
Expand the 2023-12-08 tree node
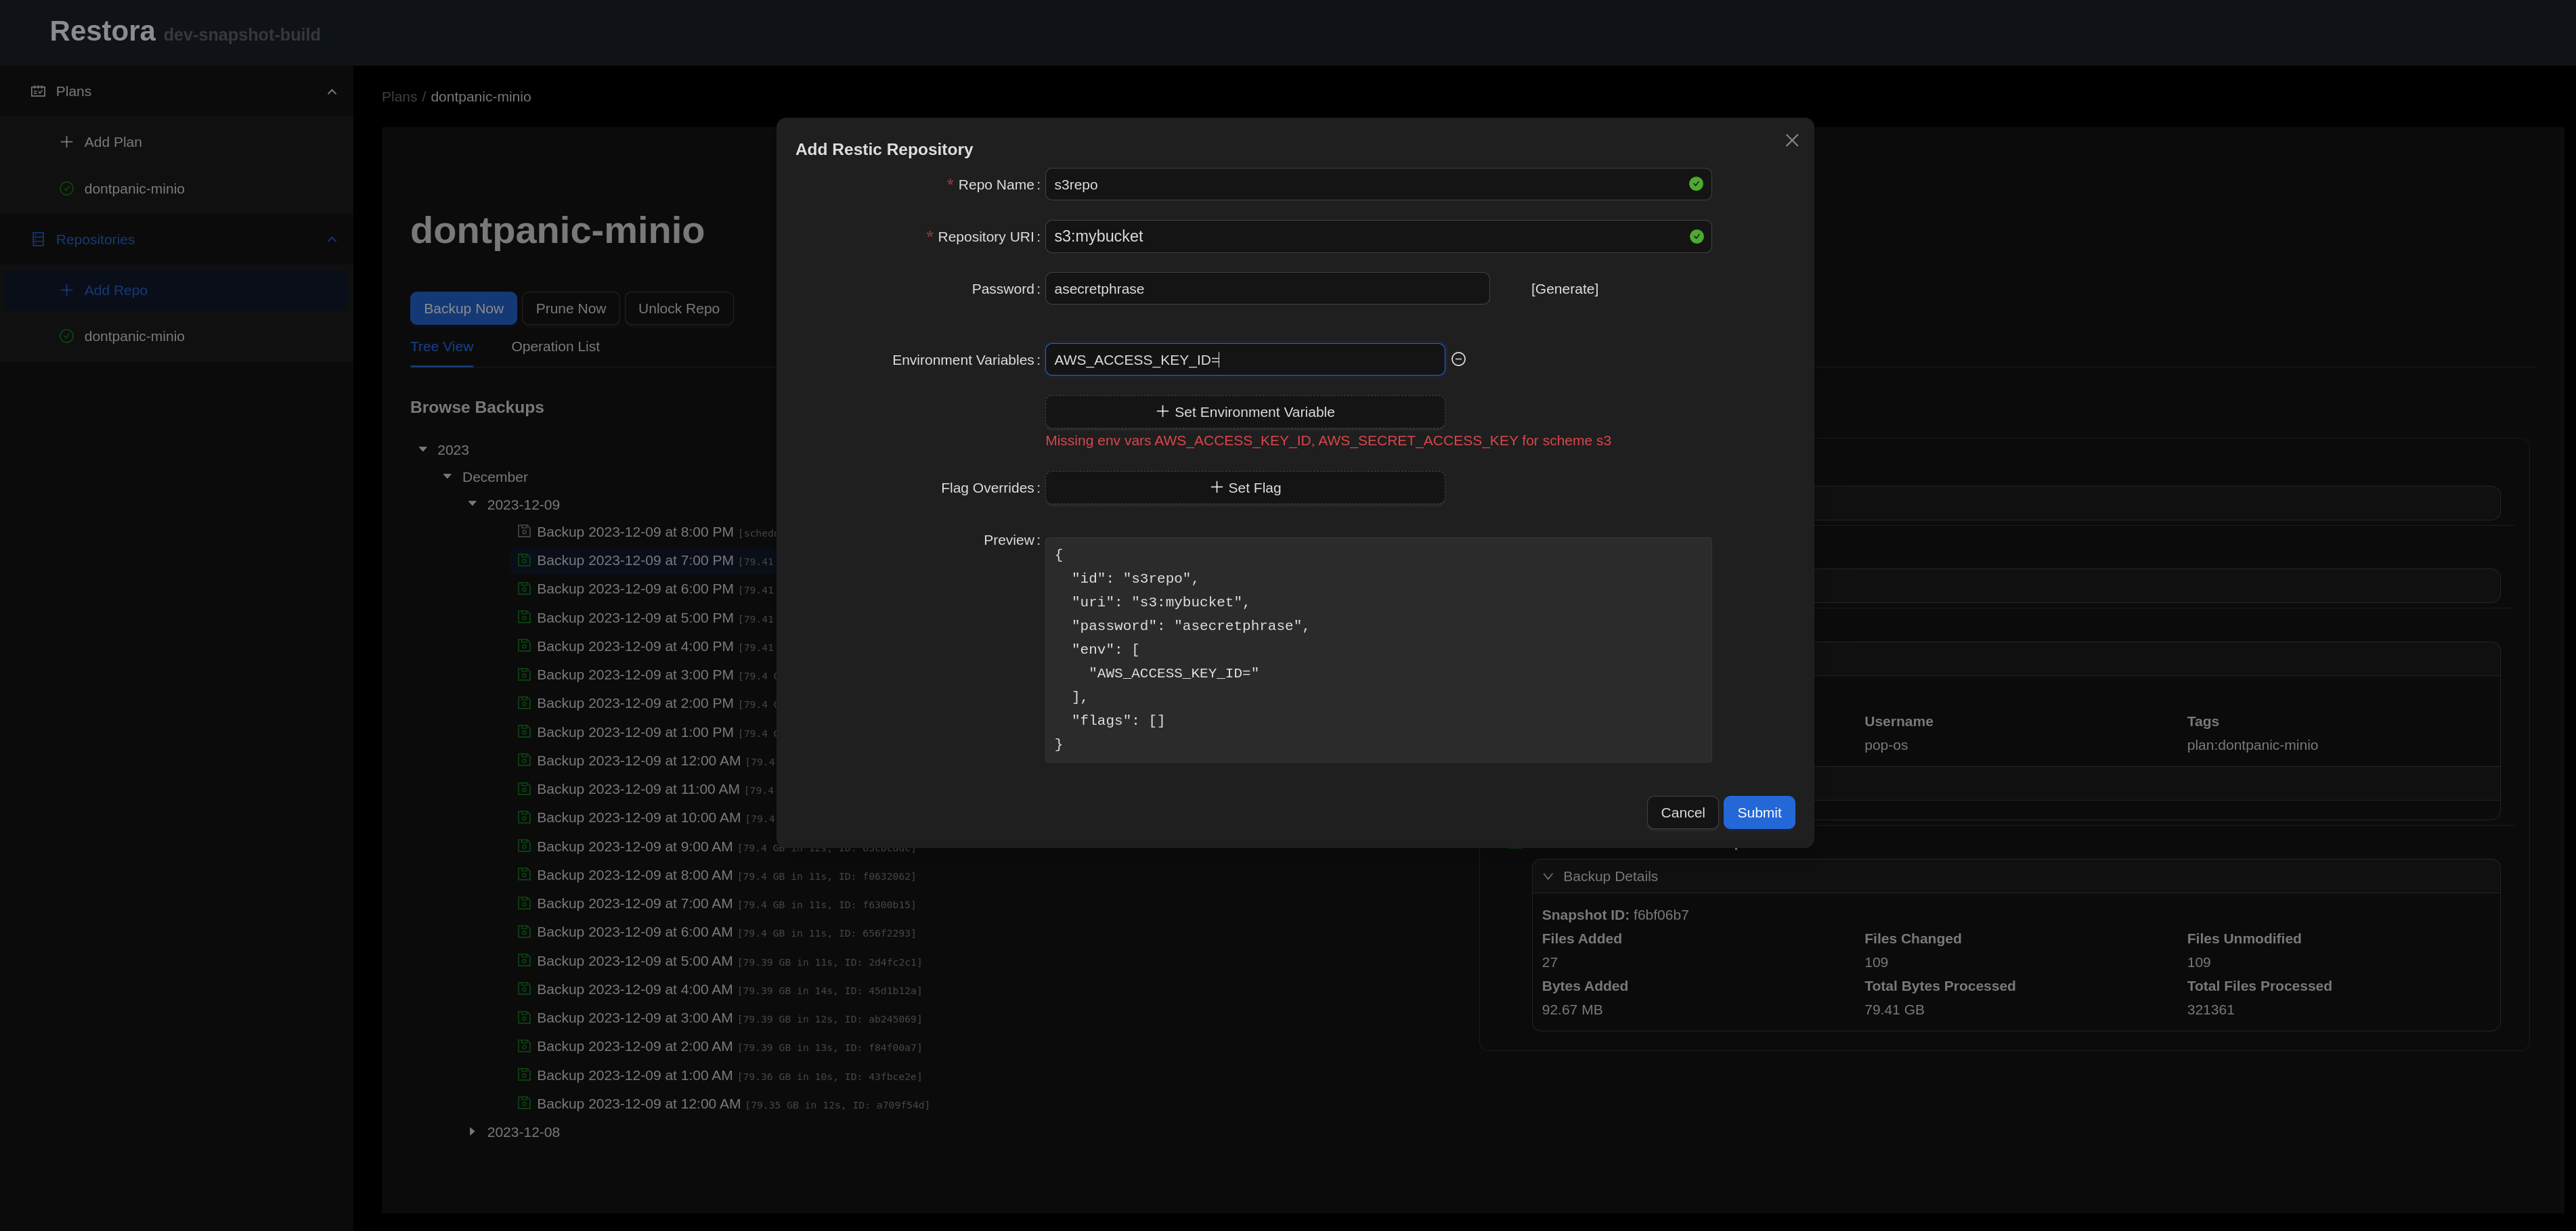click(x=472, y=1132)
